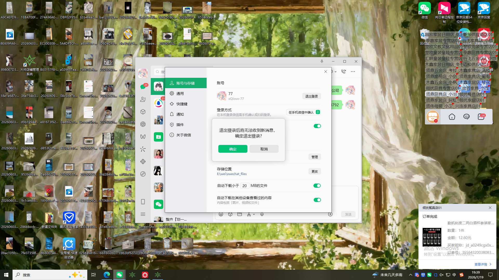Pin the WeChat window on top
499x280 pixels.
(x=322, y=61)
